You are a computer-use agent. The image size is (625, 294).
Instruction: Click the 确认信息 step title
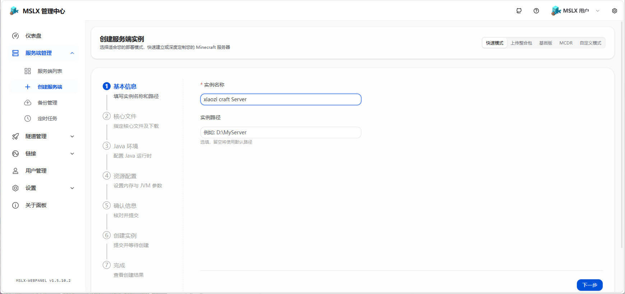click(x=125, y=206)
